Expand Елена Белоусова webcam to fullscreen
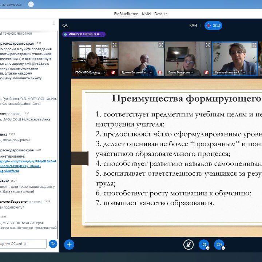 coord(207,45)
